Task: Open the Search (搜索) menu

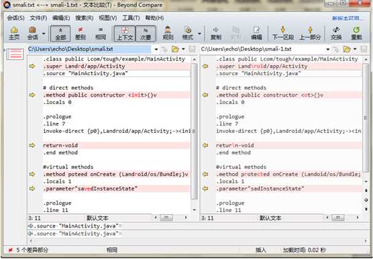Action: 85,18
